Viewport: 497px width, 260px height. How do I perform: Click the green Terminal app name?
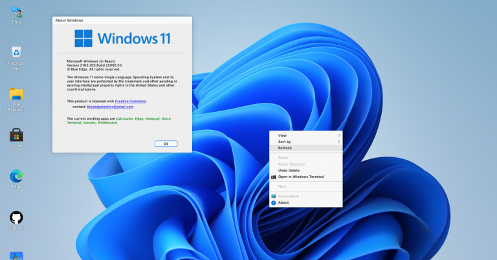click(74, 123)
